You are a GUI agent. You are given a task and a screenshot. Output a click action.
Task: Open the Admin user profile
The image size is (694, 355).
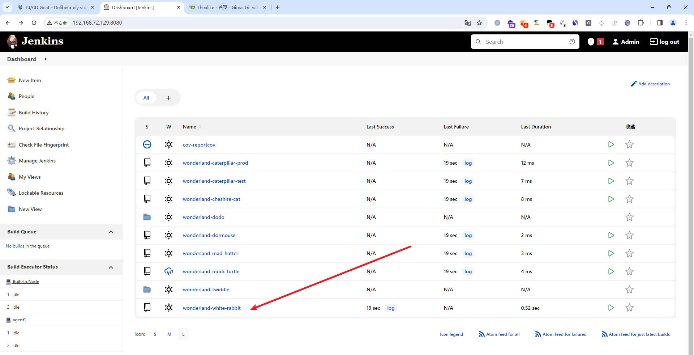626,42
